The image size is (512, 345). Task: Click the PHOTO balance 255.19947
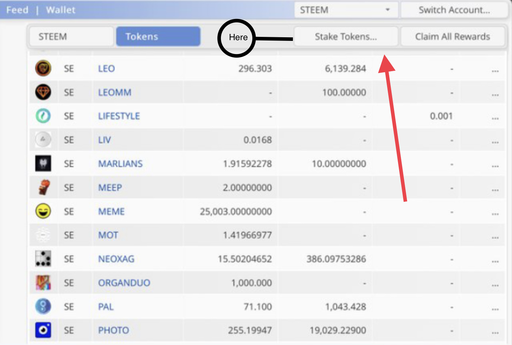250,330
